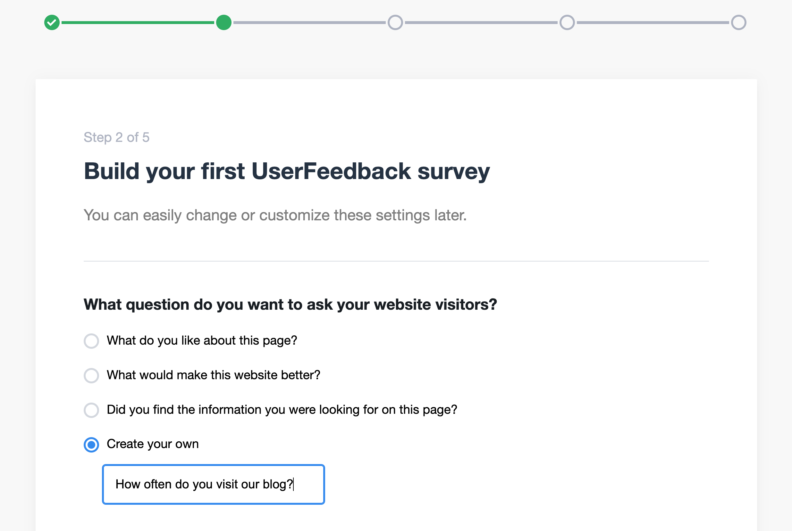The height and width of the screenshot is (531, 792).
Task: Click the 'Step 2 of 5' text
Action: pos(117,137)
